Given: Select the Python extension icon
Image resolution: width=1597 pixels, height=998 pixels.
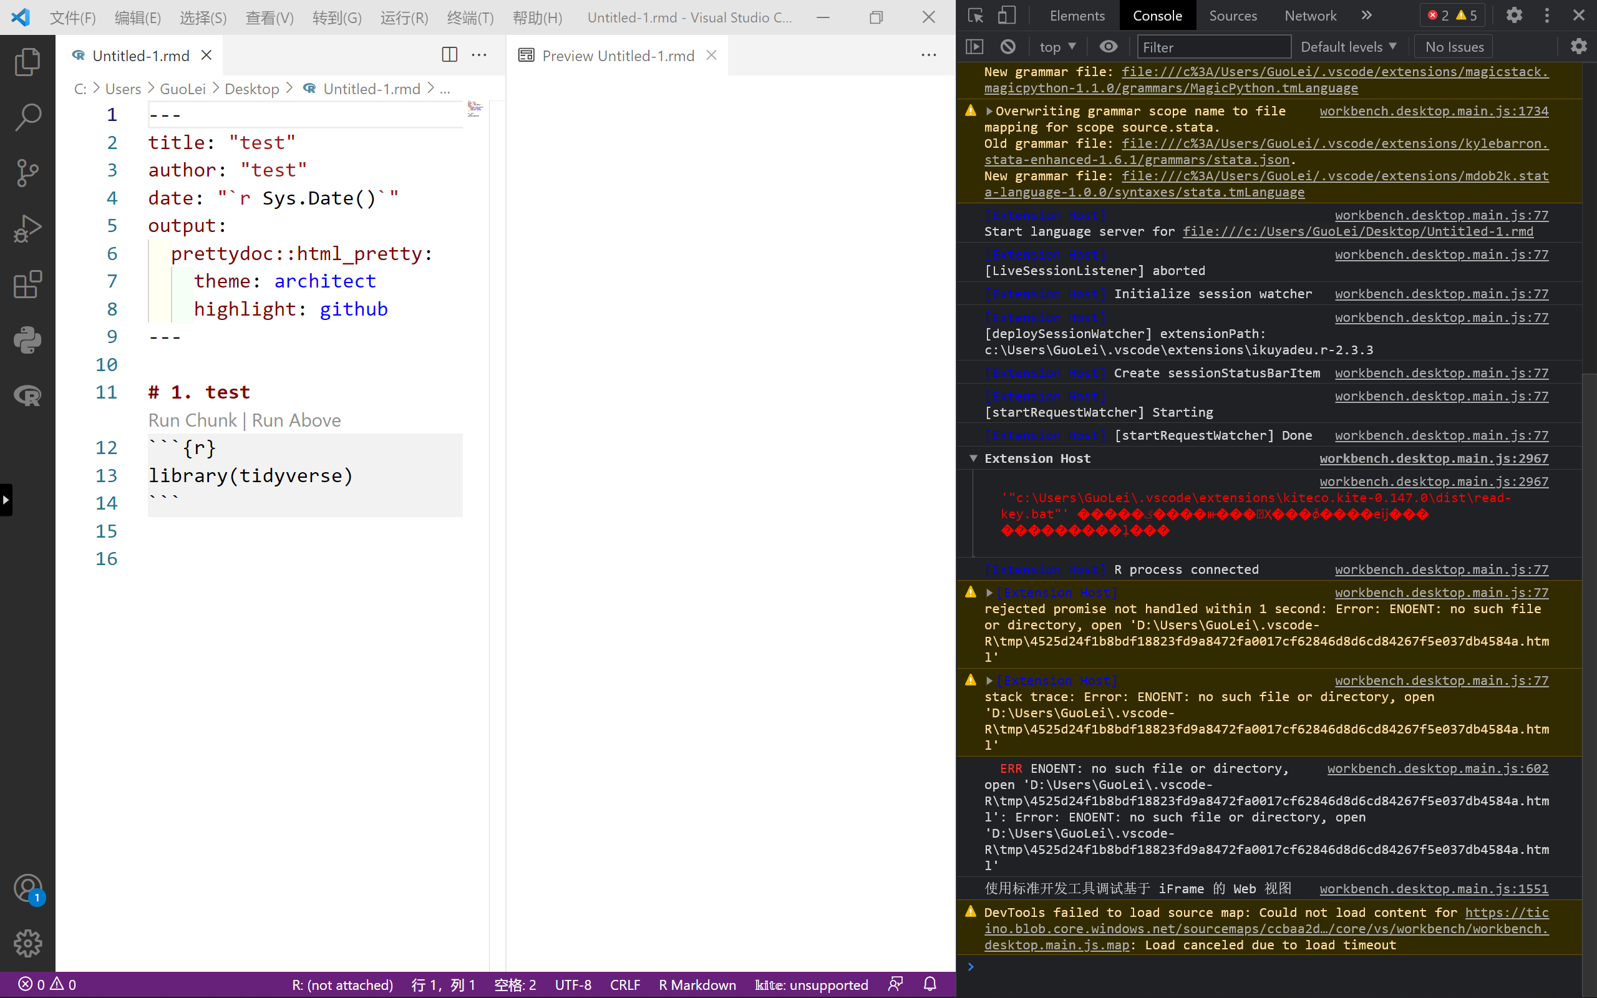Looking at the screenshot, I should point(27,340).
